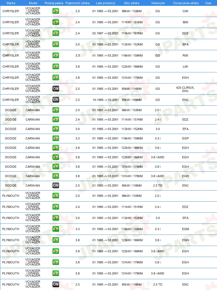
Task: Select the EGP engine code cell
Action: 185,138
